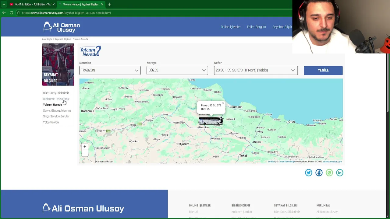
Task: Click the Yolcum Nerede question mark logo
Action: (90, 51)
